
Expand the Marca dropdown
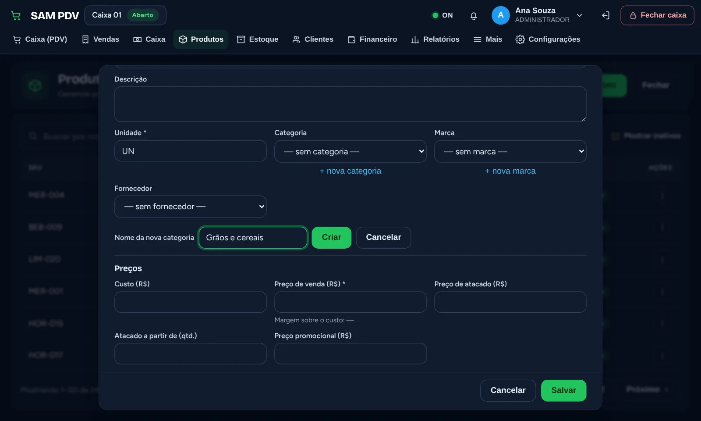pyautogui.click(x=510, y=151)
